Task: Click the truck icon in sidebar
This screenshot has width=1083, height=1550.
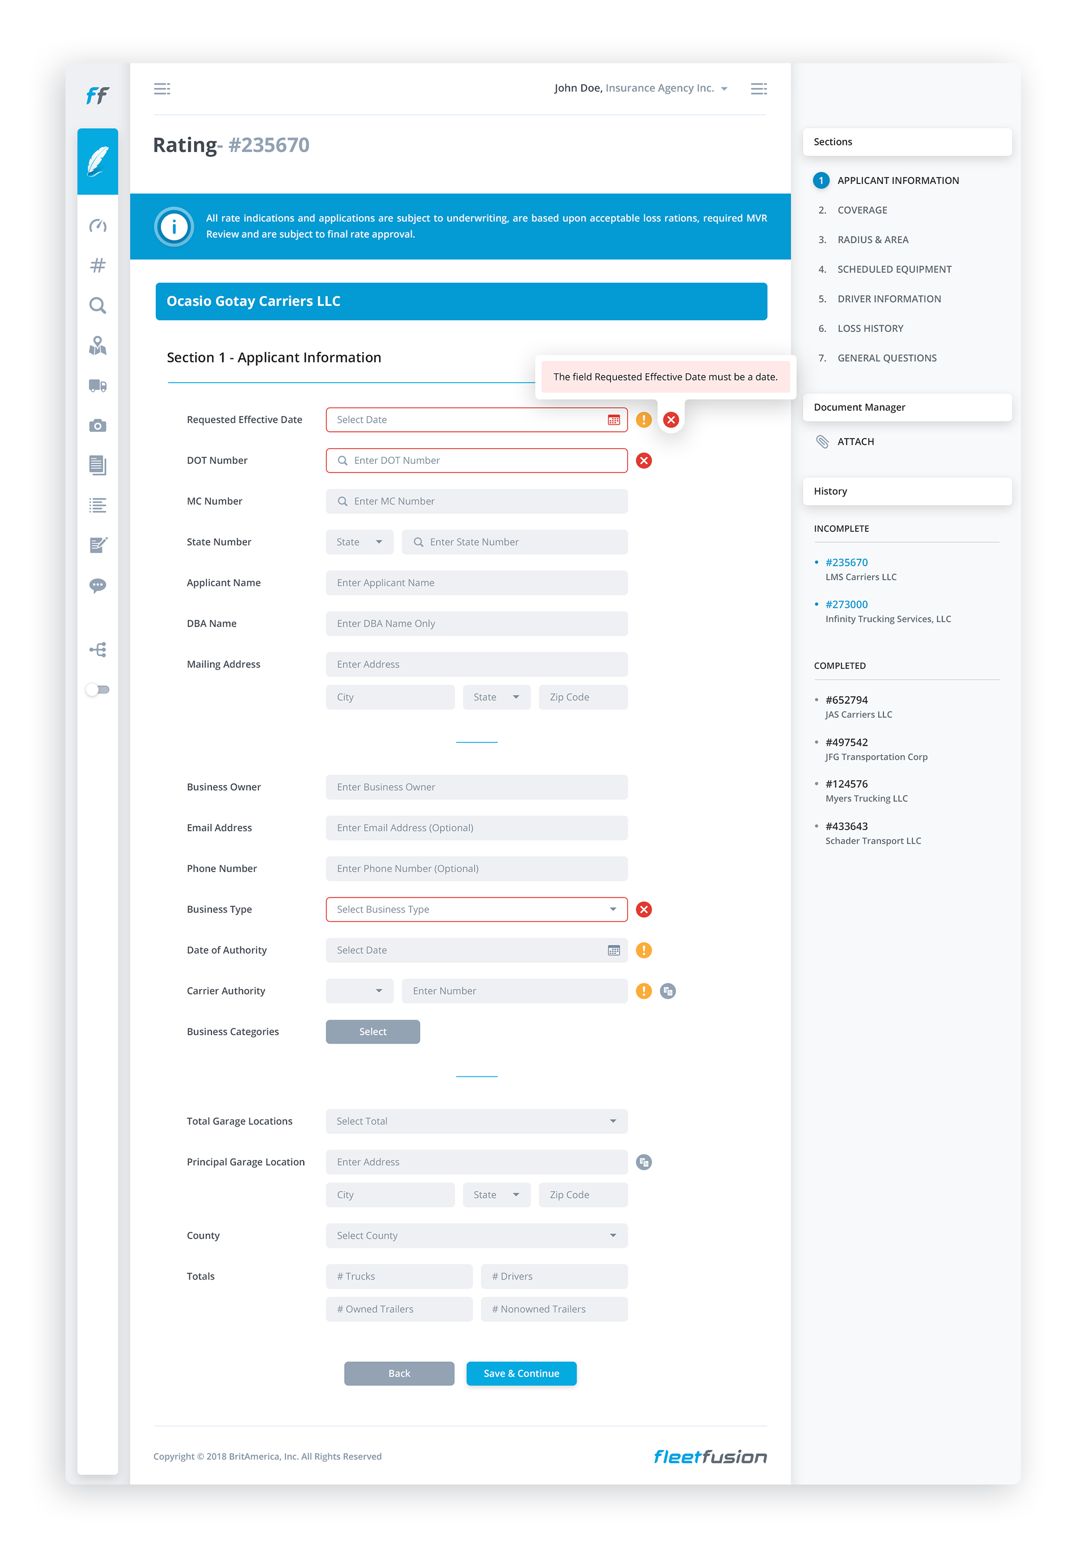Action: tap(98, 386)
